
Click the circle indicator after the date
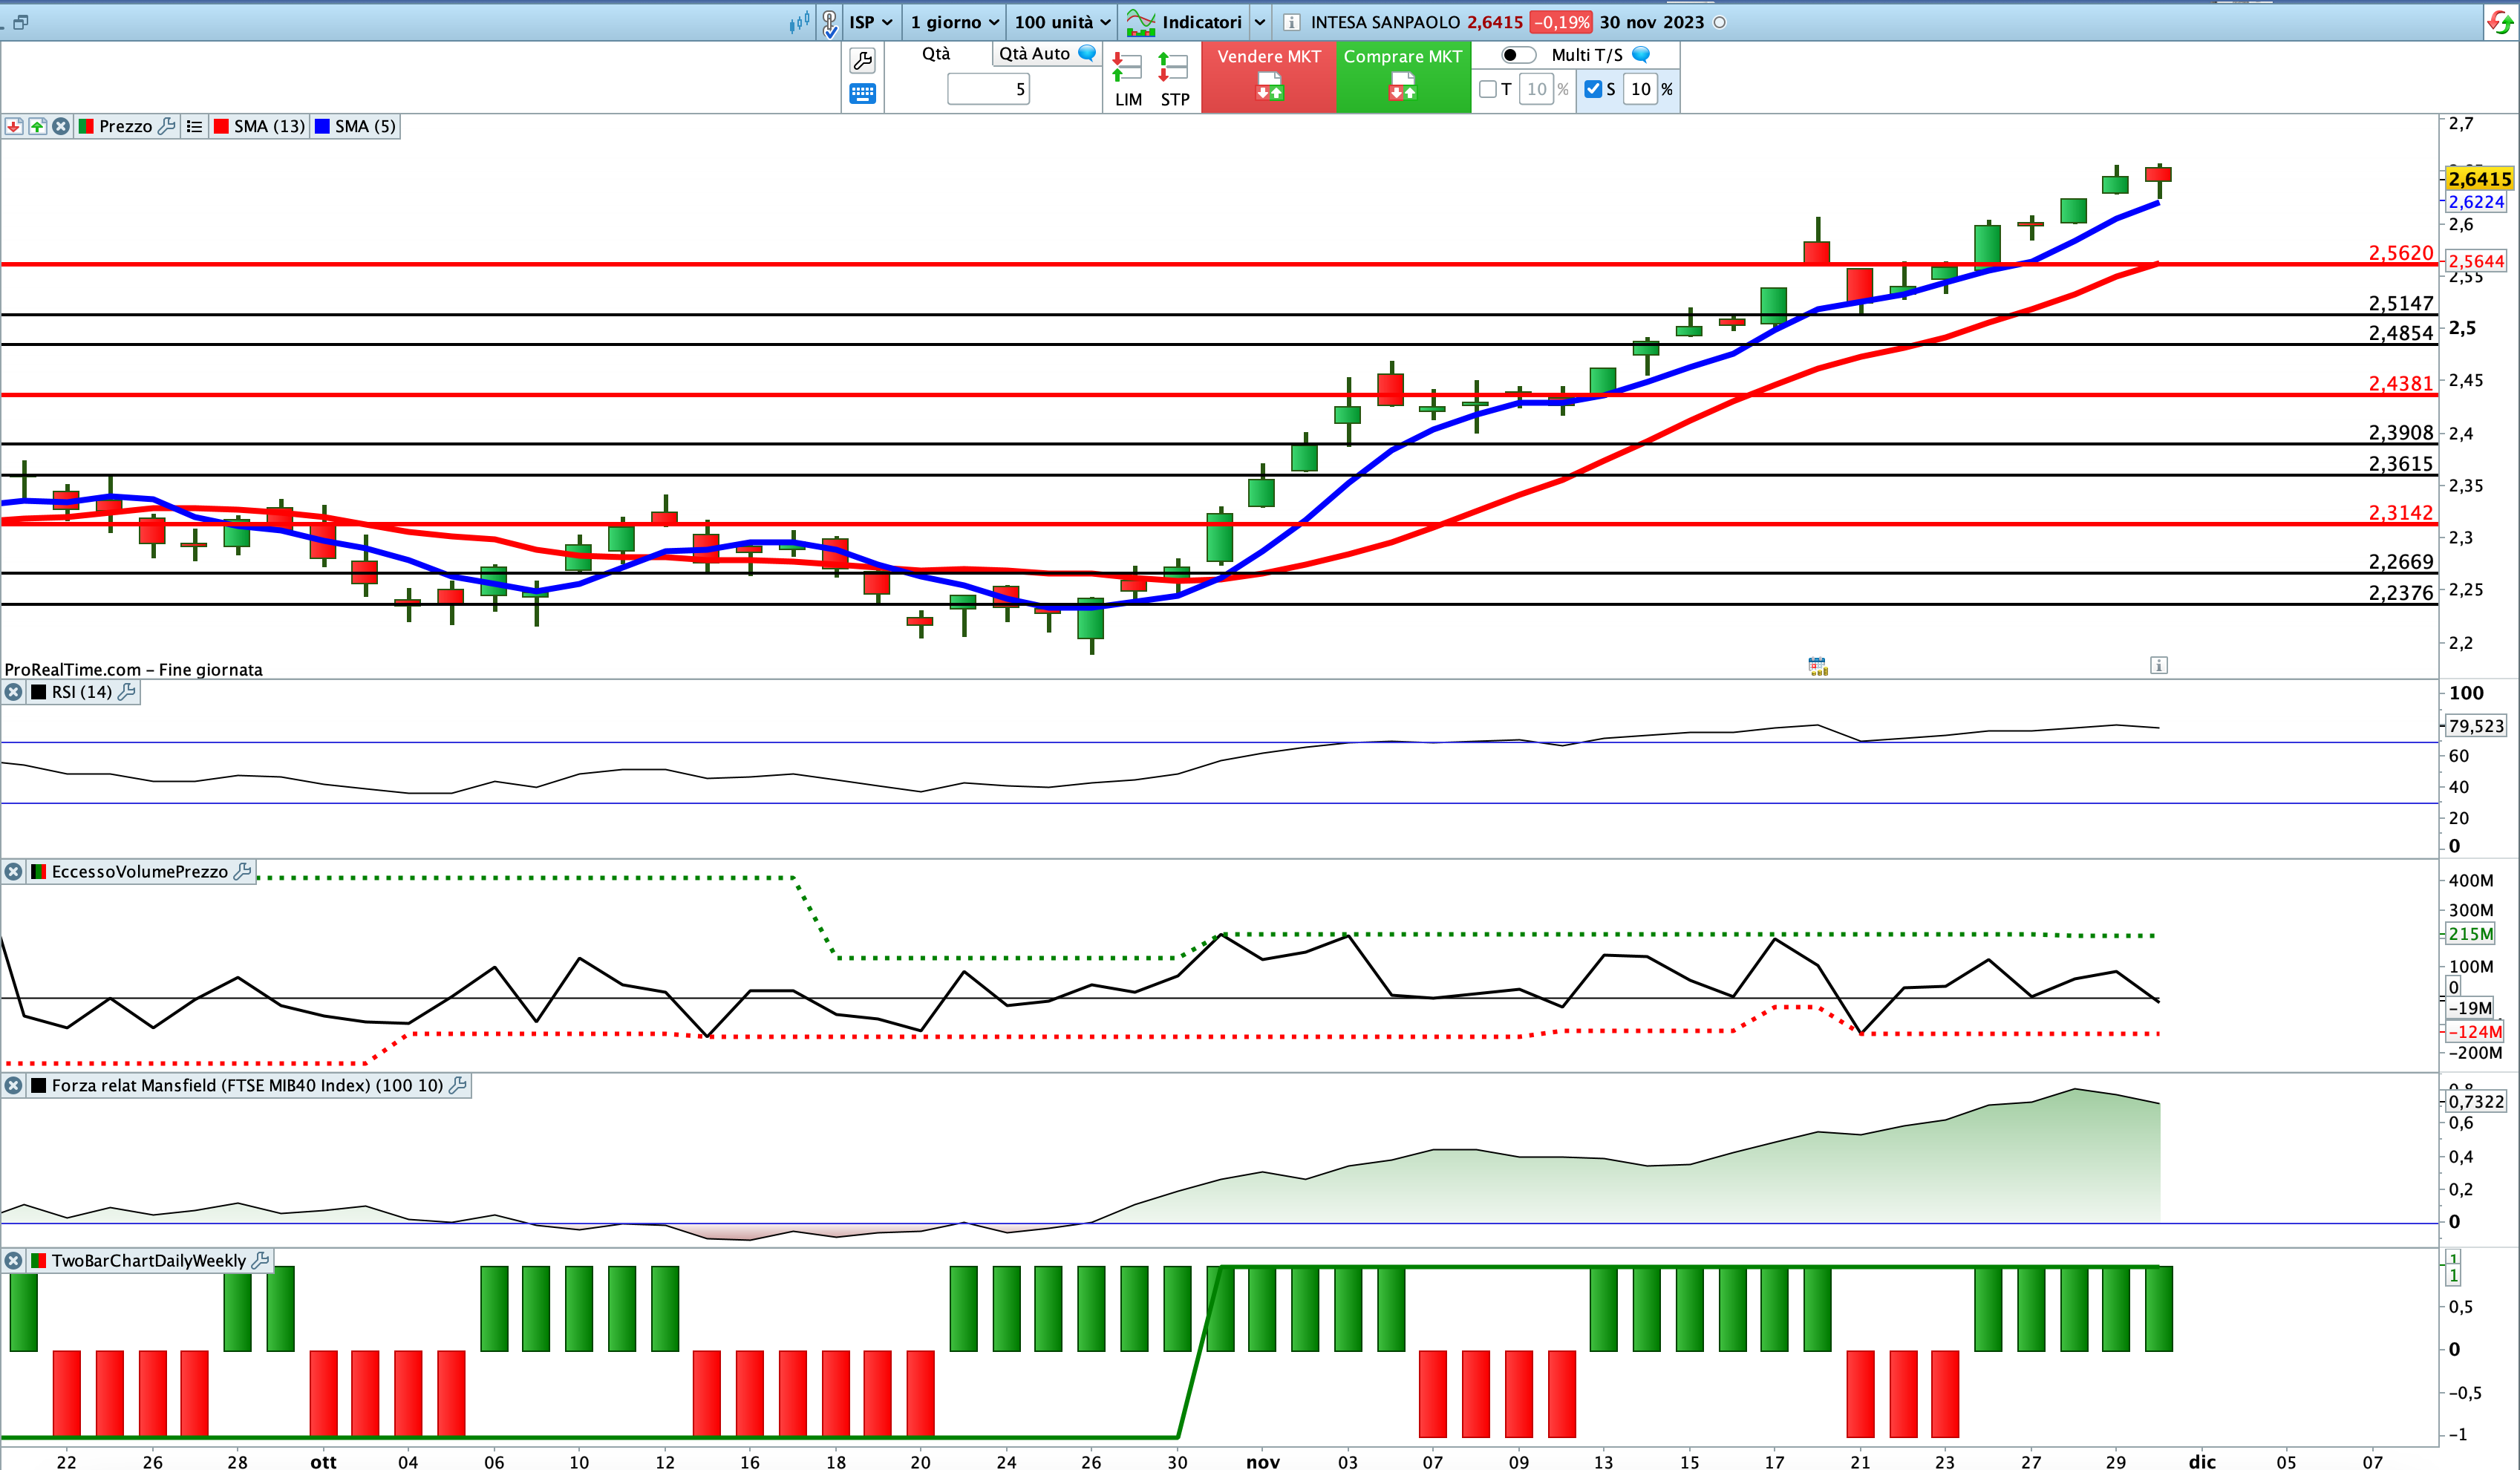(1720, 23)
